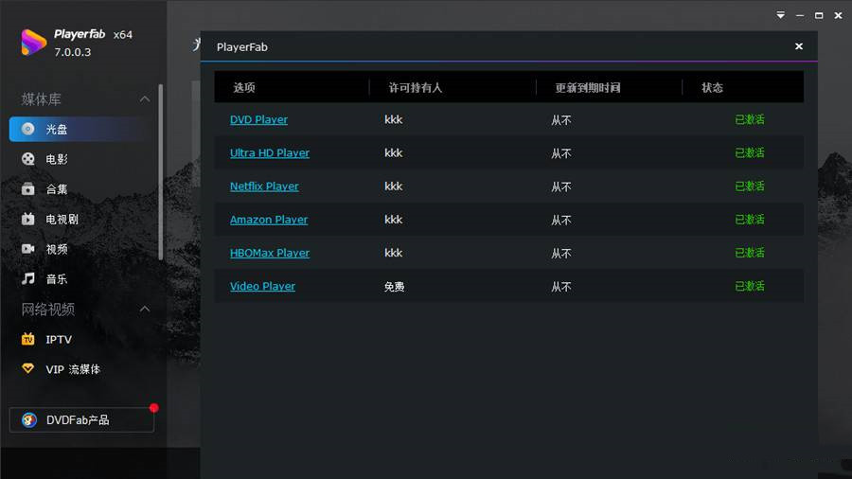Click the sidebar vertical scrollbar
Image resolution: width=852 pixels, height=479 pixels.
point(160,172)
